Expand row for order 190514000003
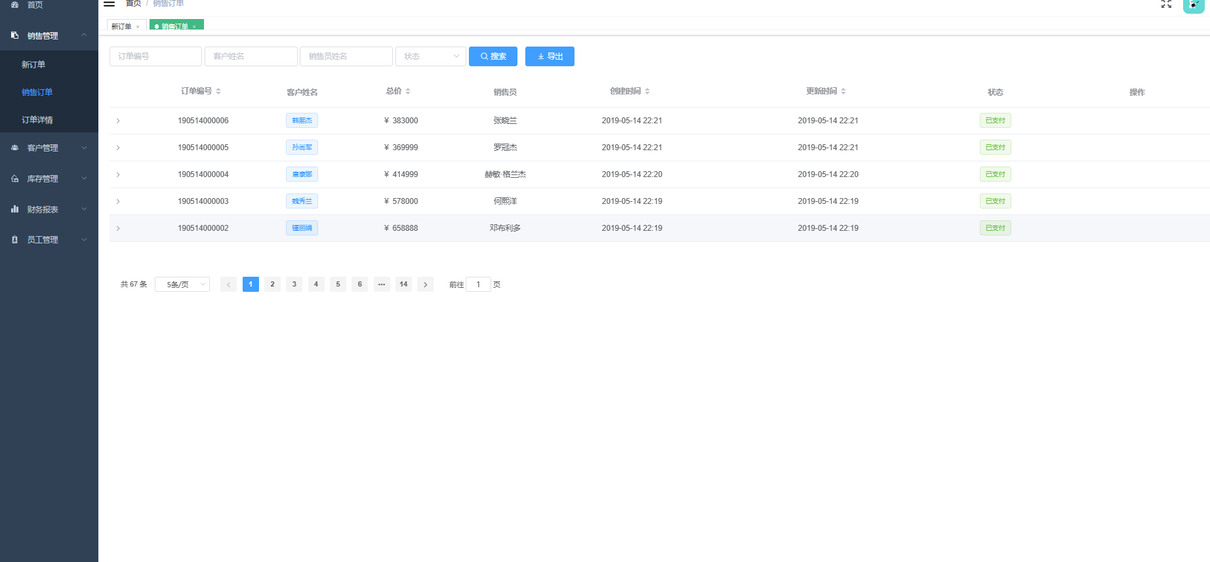The width and height of the screenshot is (1210, 562). pos(118,201)
